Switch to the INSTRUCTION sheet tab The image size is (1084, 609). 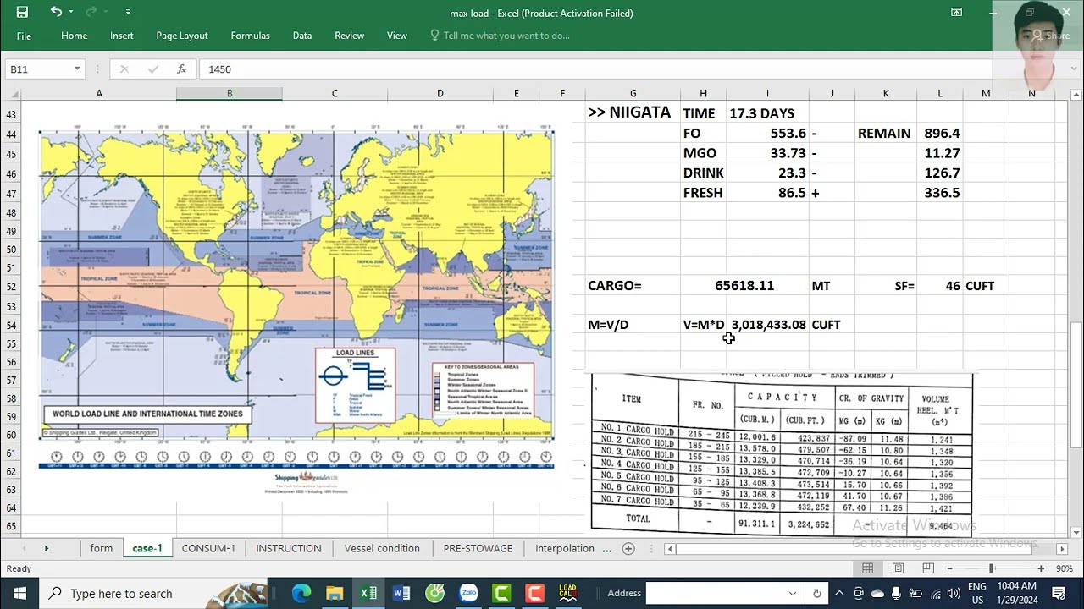[x=289, y=548]
